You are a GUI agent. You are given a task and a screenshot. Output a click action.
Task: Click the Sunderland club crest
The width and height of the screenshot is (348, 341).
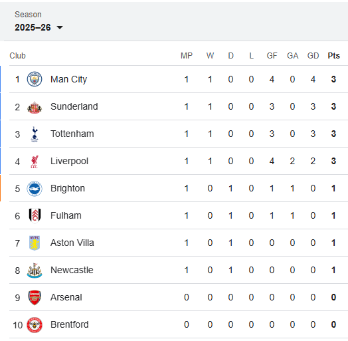click(x=35, y=108)
